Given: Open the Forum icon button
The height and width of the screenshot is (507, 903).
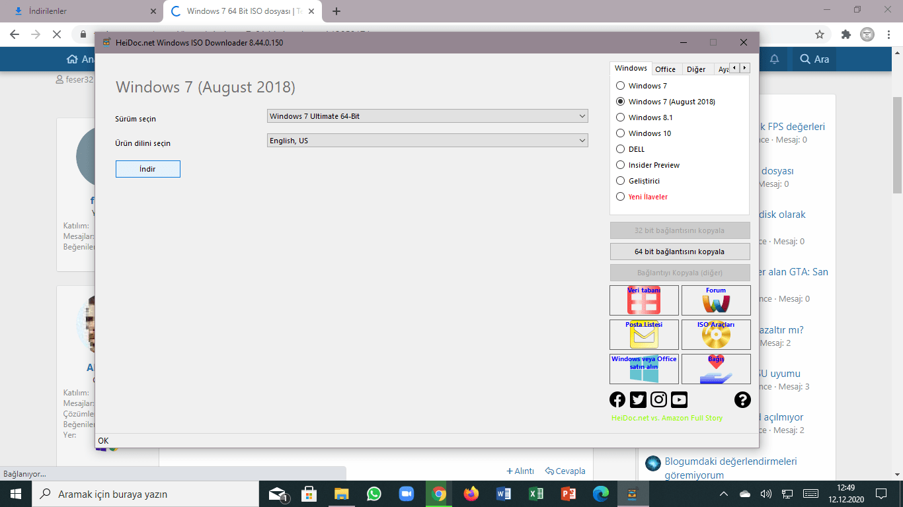Looking at the screenshot, I should tap(716, 300).
